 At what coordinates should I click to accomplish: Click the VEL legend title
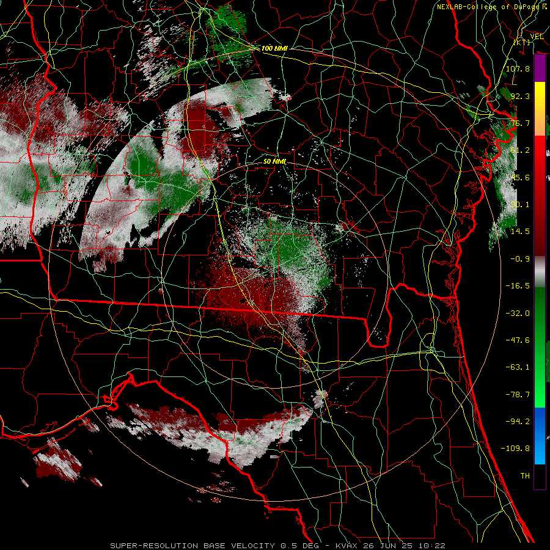[537, 37]
